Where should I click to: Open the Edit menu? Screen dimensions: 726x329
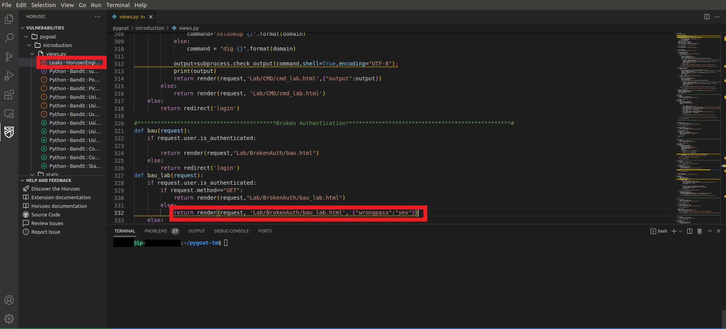[x=21, y=5]
